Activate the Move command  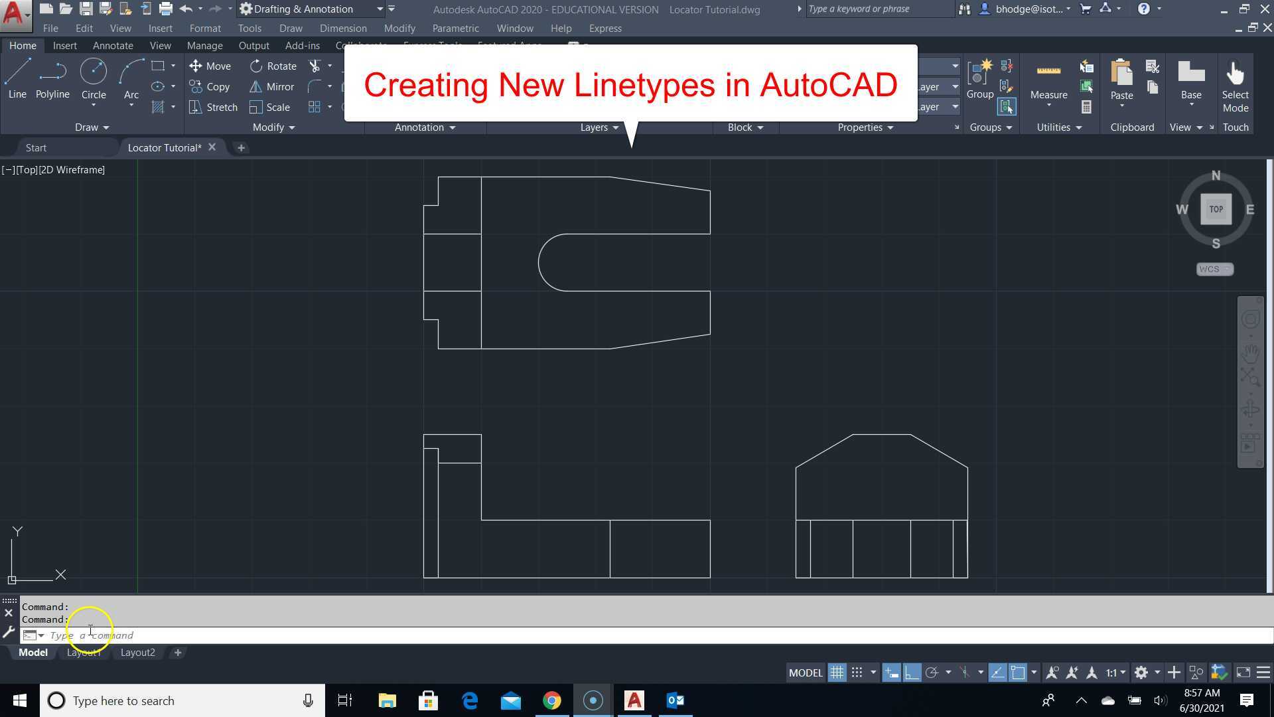(210, 66)
